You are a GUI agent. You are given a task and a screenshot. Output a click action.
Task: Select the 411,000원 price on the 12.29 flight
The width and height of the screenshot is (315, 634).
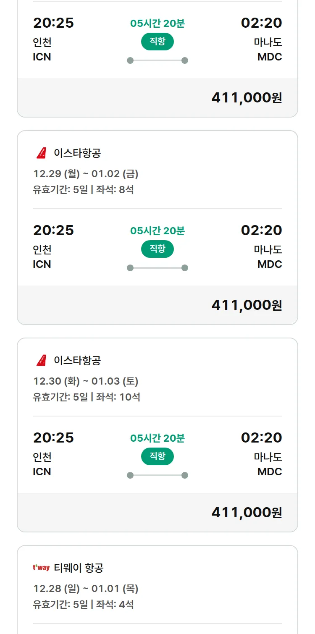pyautogui.click(x=247, y=305)
